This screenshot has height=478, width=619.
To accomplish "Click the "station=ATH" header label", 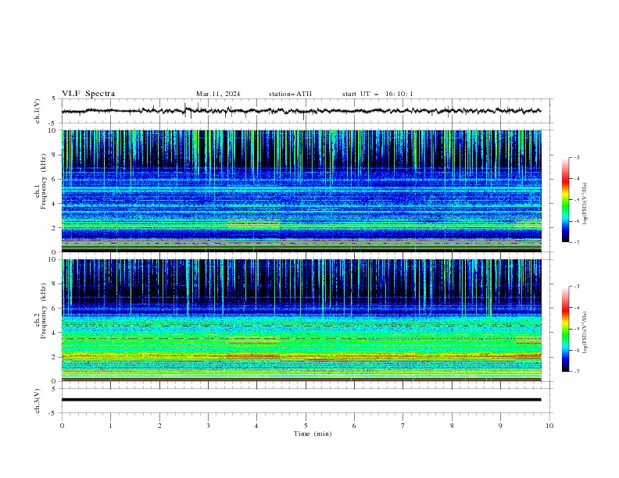I will click(290, 94).
